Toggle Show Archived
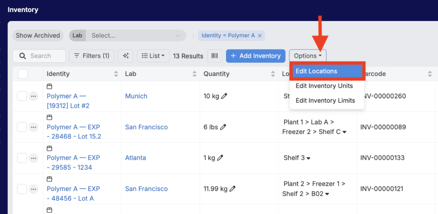 38,36
